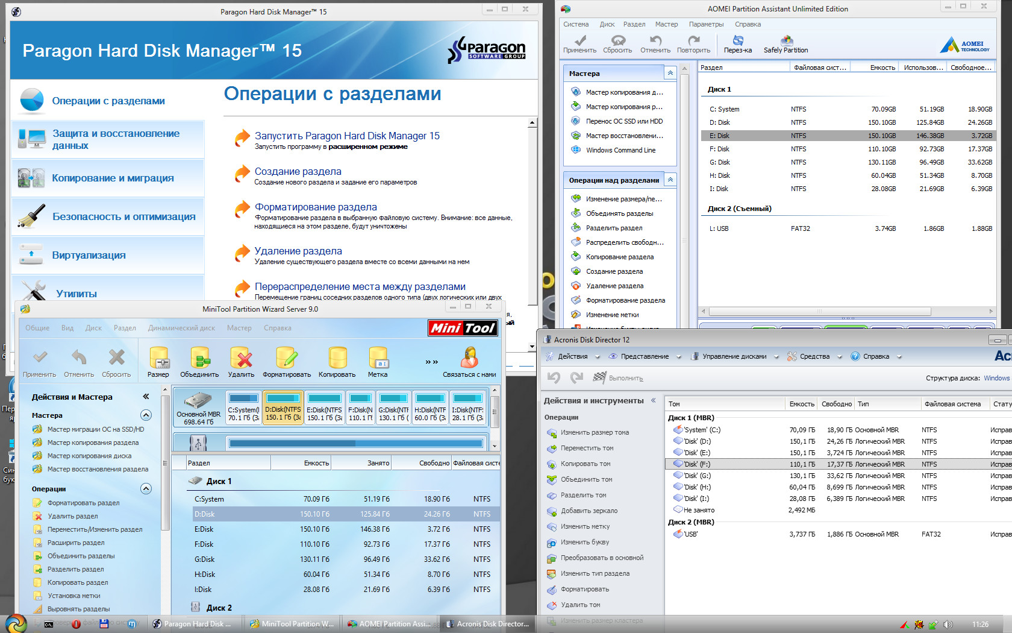
Task: Click the Форматировать icon in MiniTool toolbar
Action: (x=287, y=357)
